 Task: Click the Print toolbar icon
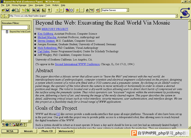coord(13,10)
